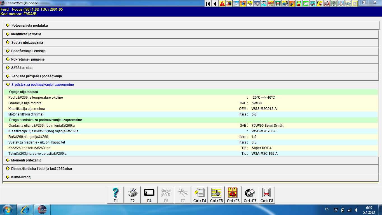
Task: Select the WSS-M2C913-A classification value
Action: tap(264, 108)
